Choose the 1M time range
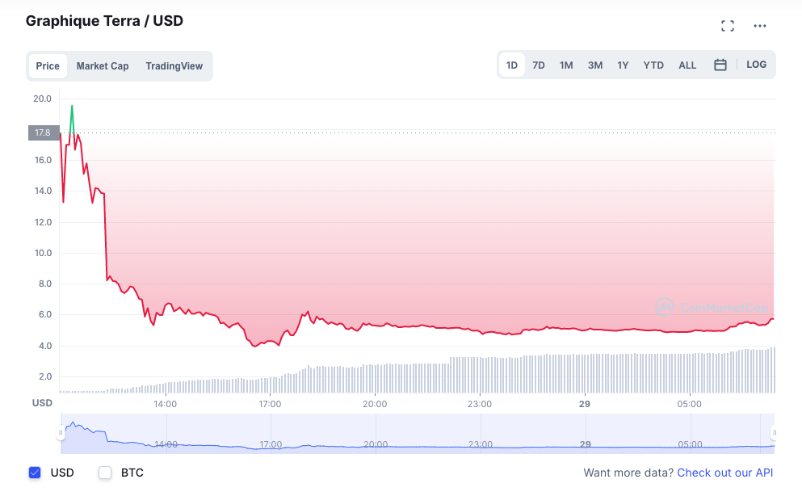802x496 pixels. click(566, 65)
